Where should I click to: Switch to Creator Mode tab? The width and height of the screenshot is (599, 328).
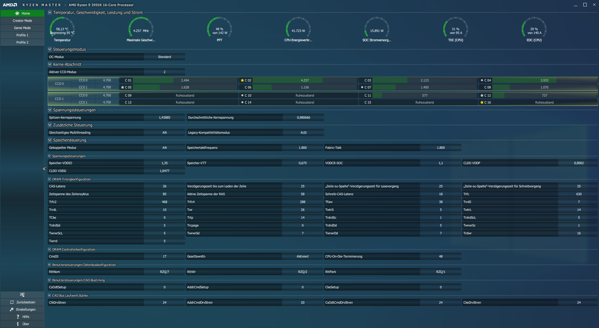pos(22,21)
